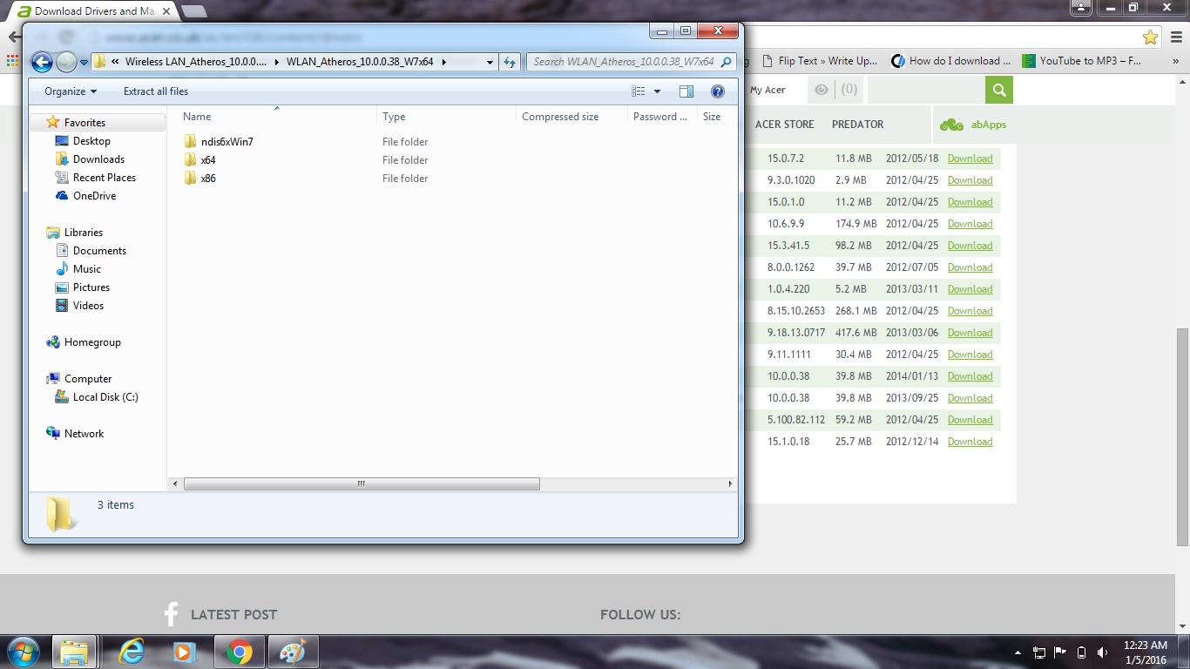The height and width of the screenshot is (669, 1190).
Task: Select the ndis6xWin7 folder
Action: click(x=227, y=142)
